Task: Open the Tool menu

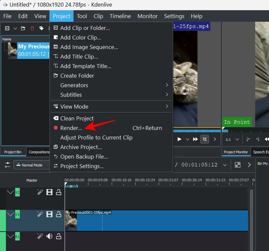Action: pos(82,16)
